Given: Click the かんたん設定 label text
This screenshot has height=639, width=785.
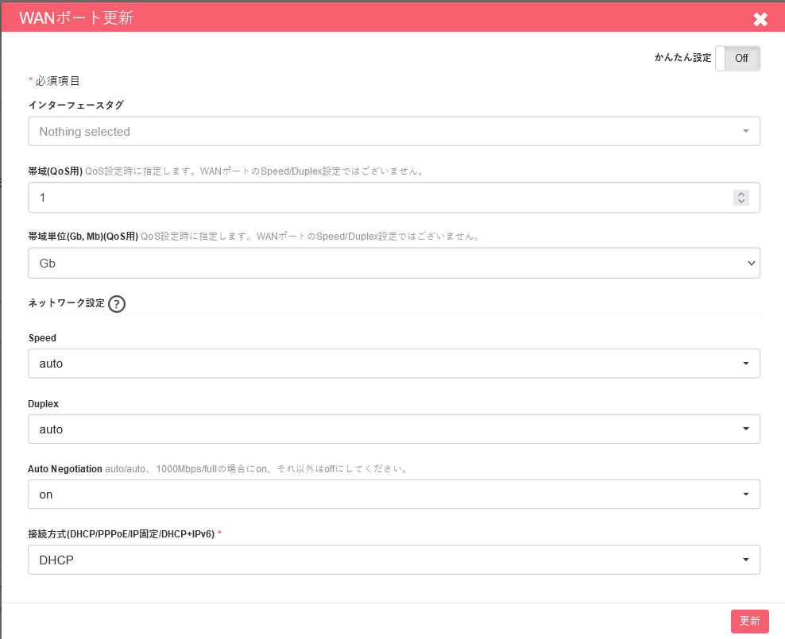Looking at the screenshot, I should coord(683,57).
